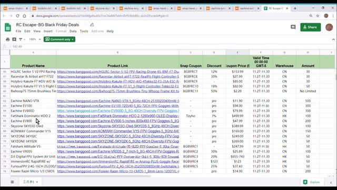Click the browser zoom magnifier icon
This screenshot has width=337, height=190.
[x=311, y=16]
